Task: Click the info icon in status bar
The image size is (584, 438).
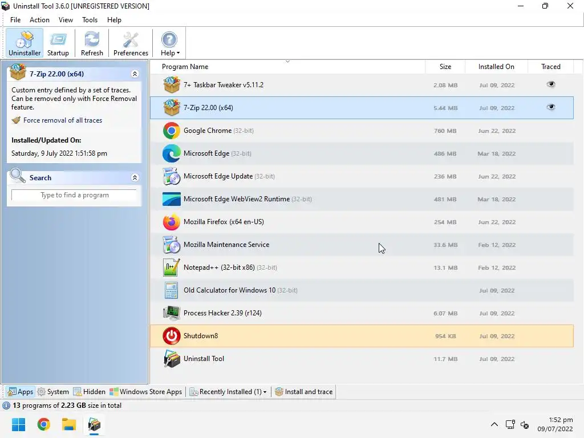Action: (x=6, y=405)
